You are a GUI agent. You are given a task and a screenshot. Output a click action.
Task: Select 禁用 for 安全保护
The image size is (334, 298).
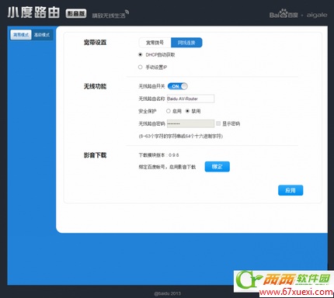click(x=187, y=111)
